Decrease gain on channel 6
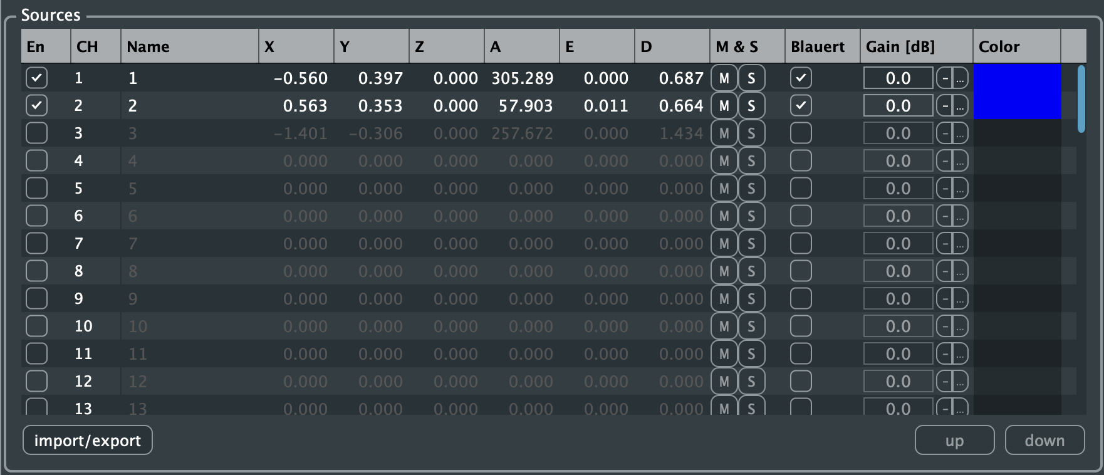Image resolution: width=1104 pixels, height=475 pixels. (945, 216)
